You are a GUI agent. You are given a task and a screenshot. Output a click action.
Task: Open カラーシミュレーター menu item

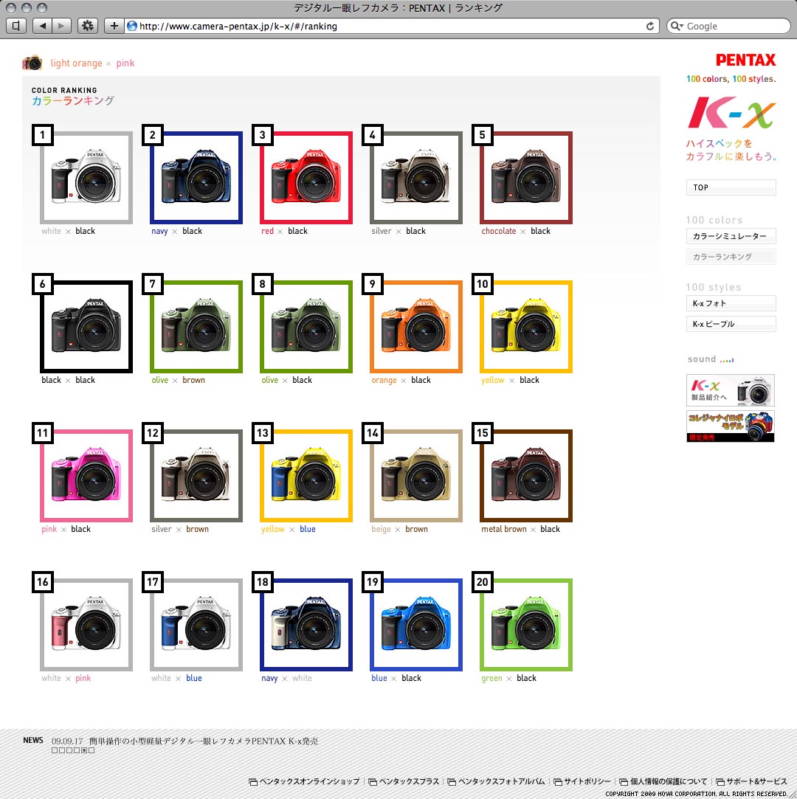point(731,236)
